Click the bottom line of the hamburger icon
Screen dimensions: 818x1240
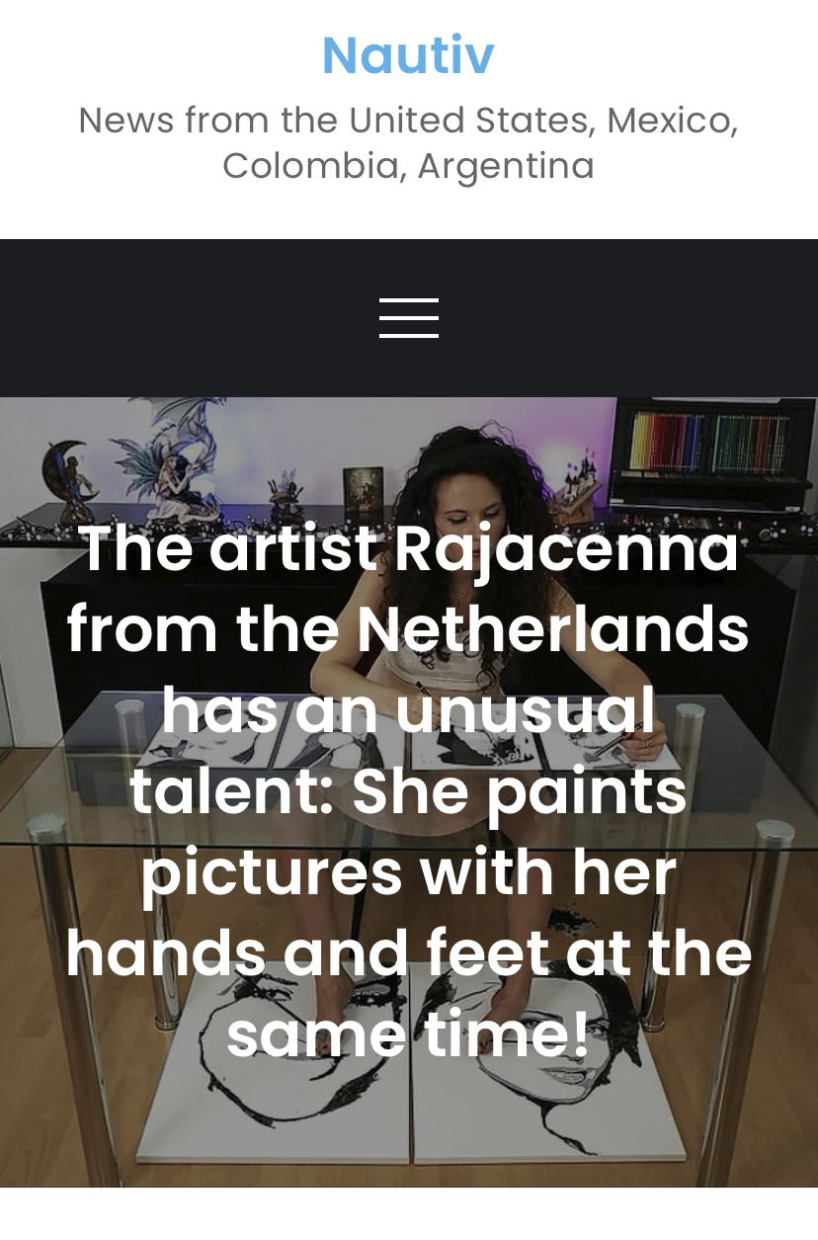[x=409, y=336]
